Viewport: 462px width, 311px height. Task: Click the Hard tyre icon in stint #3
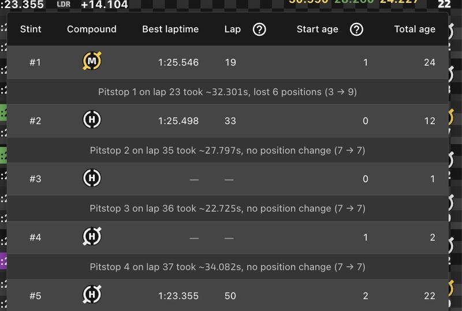[x=92, y=178]
